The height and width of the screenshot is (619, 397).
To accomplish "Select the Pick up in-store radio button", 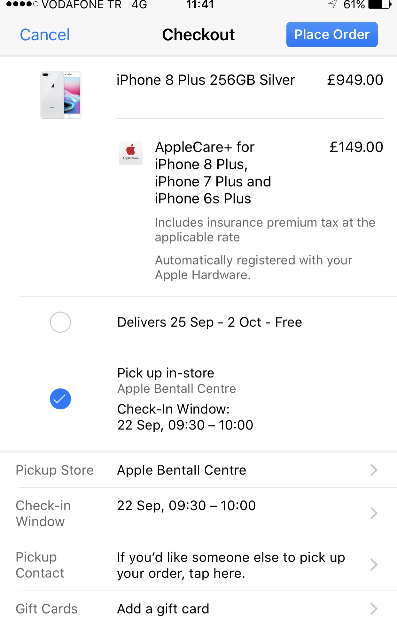I will [x=60, y=399].
